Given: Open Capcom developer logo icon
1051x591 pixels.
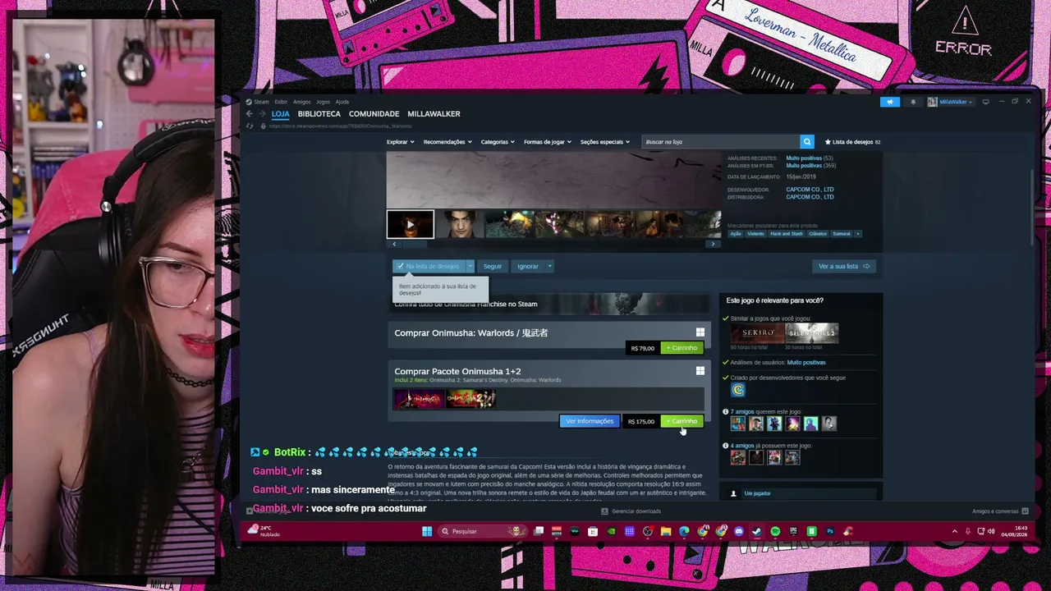Looking at the screenshot, I should point(737,390).
